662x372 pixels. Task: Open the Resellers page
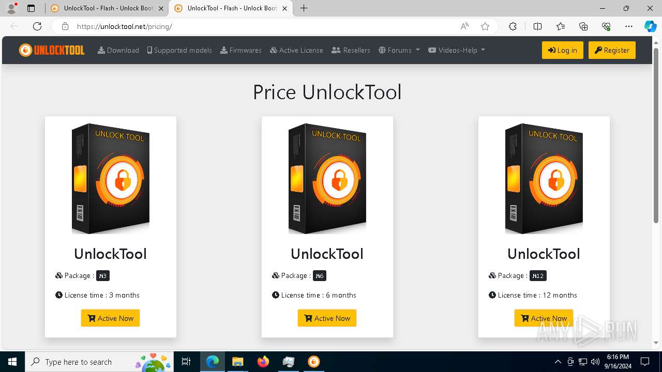(351, 50)
